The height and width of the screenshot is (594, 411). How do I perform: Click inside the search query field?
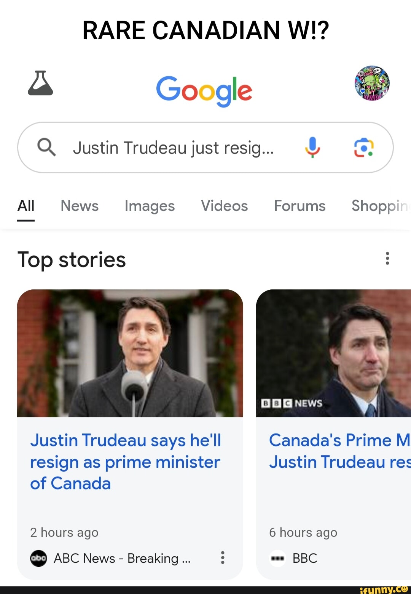pyautogui.click(x=174, y=148)
